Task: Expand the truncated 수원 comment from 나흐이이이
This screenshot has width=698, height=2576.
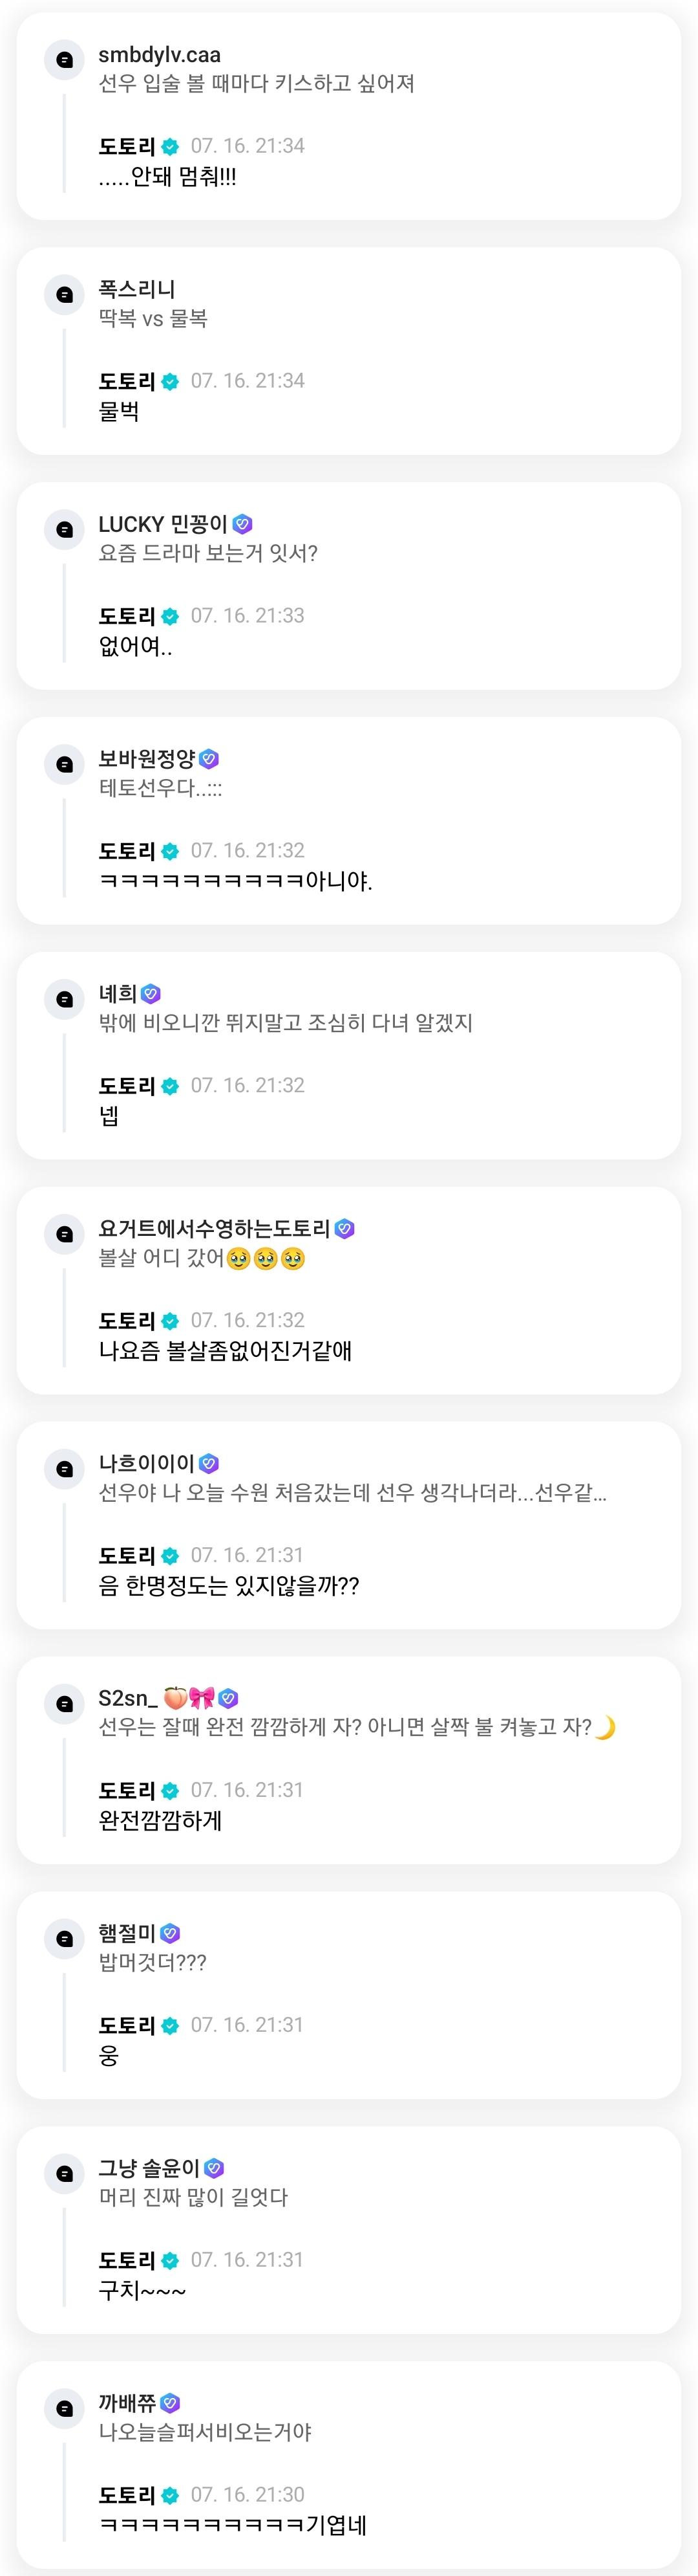Action: [352, 1493]
